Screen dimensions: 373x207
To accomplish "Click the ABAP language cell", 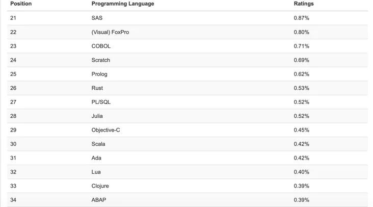I will [99, 200].
